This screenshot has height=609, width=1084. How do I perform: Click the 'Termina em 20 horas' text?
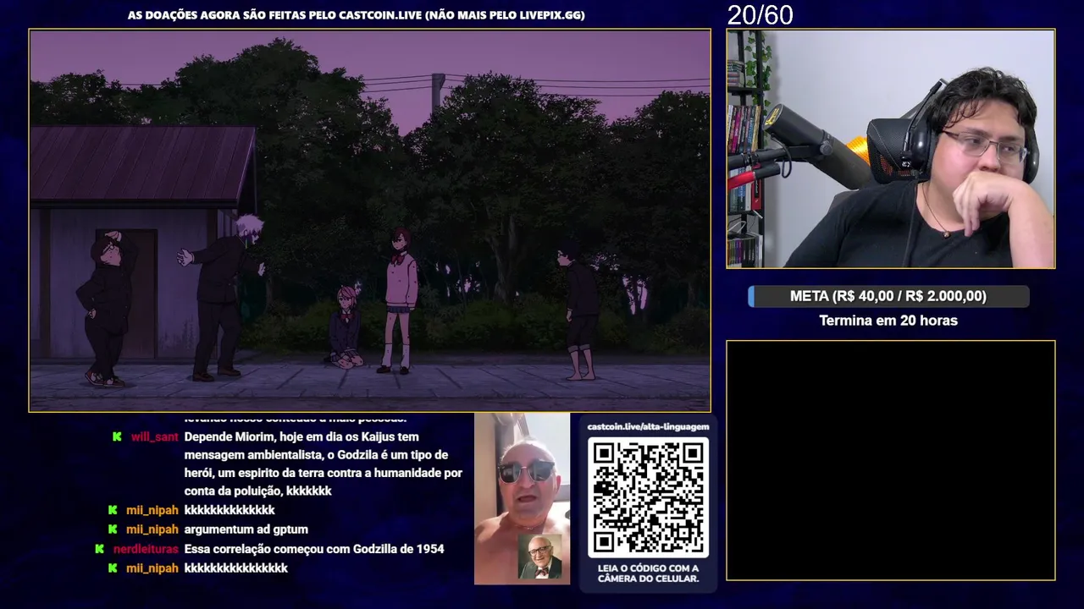click(888, 321)
